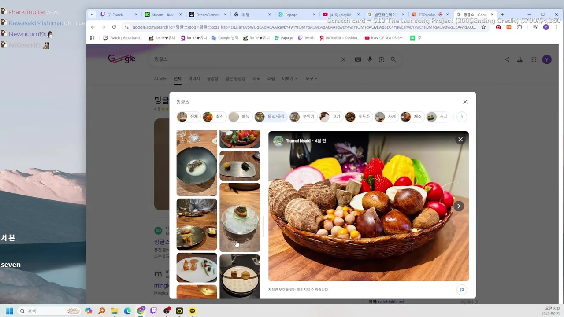Select the 분위기 category chip
The height and width of the screenshot is (317, 564).
coord(303,117)
